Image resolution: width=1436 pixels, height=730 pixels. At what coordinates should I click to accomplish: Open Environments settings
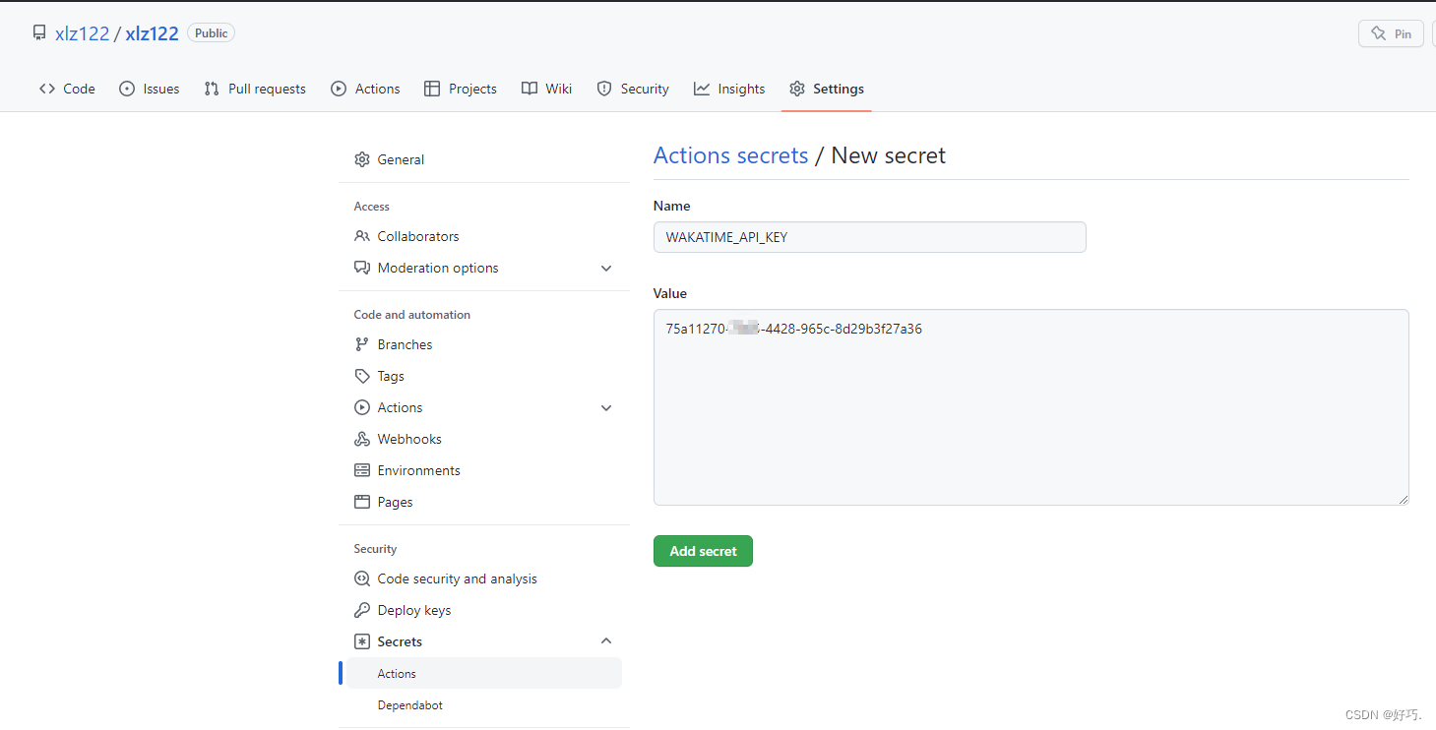click(x=484, y=470)
